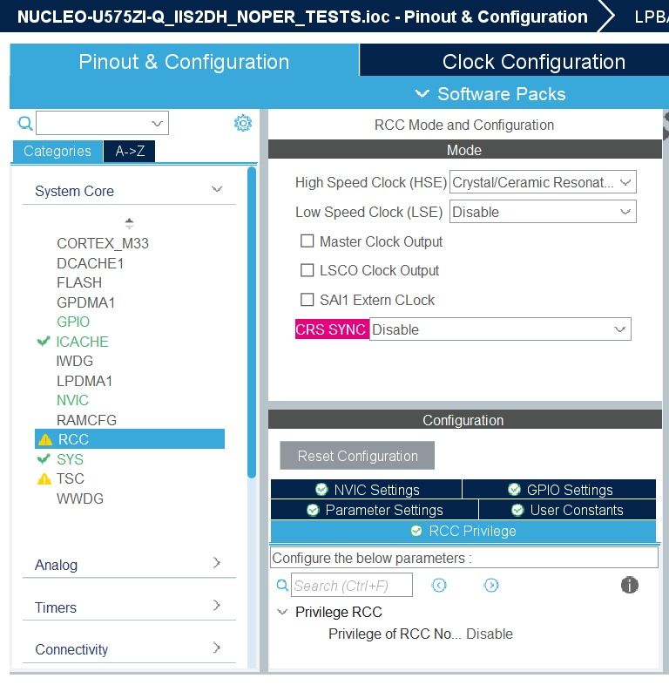This screenshot has width=669, height=685.
Task: Select FLASH peripheral
Action: point(79,282)
